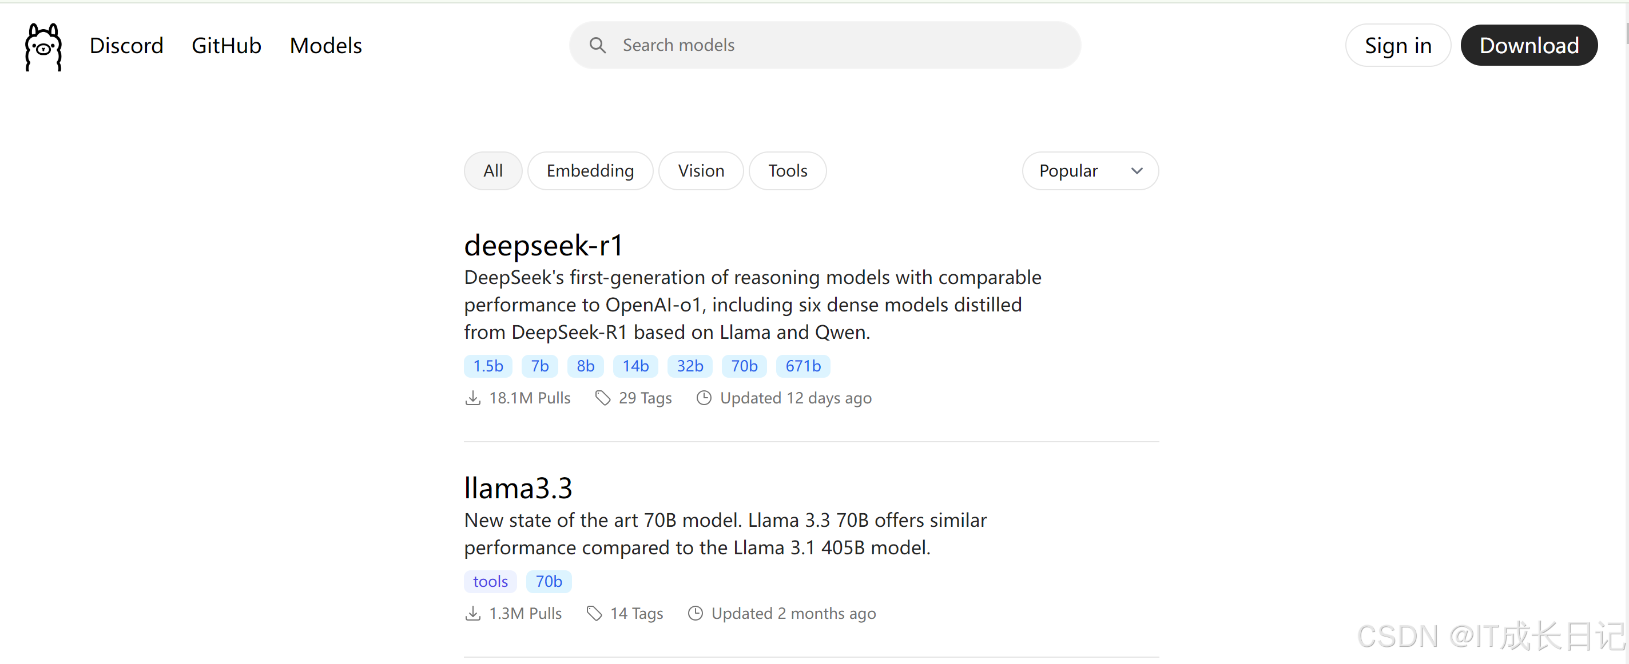Click the llama3.3 pulls download icon
1629x664 pixels.
click(x=472, y=614)
